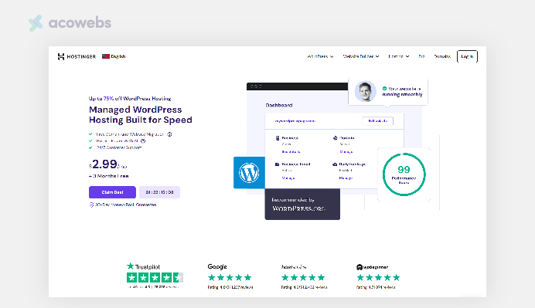Click the website domain link in dashboard
535x308 pixels.
[x=295, y=121]
